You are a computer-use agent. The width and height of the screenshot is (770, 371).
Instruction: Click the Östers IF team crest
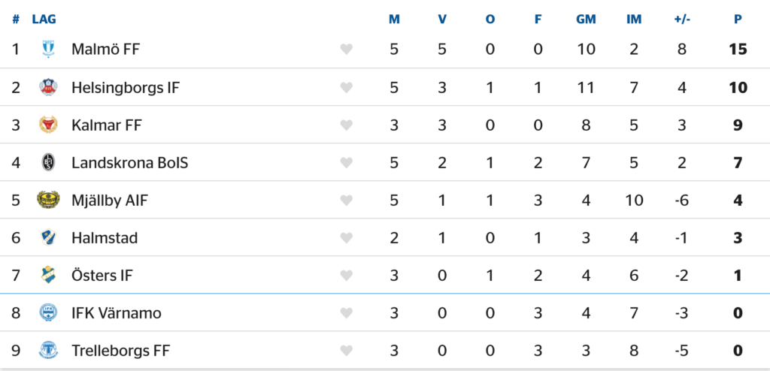[x=48, y=275]
